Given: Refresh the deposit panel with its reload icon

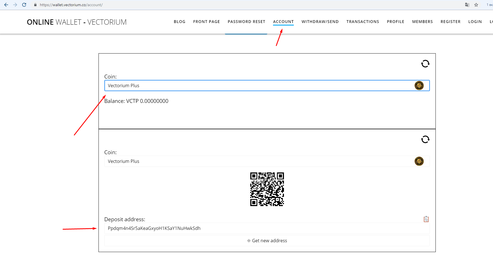Looking at the screenshot, I should pyautogui.click(x=425, y=139).
